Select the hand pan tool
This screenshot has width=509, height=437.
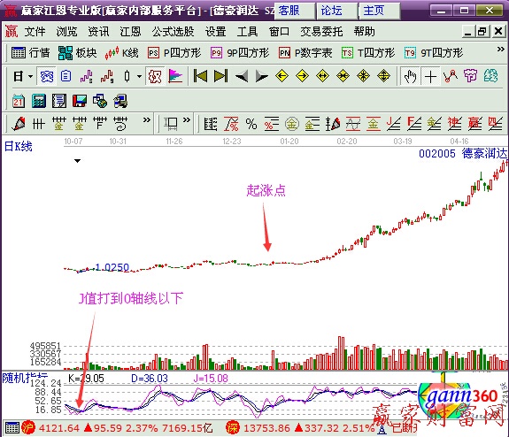coord(410,77)
